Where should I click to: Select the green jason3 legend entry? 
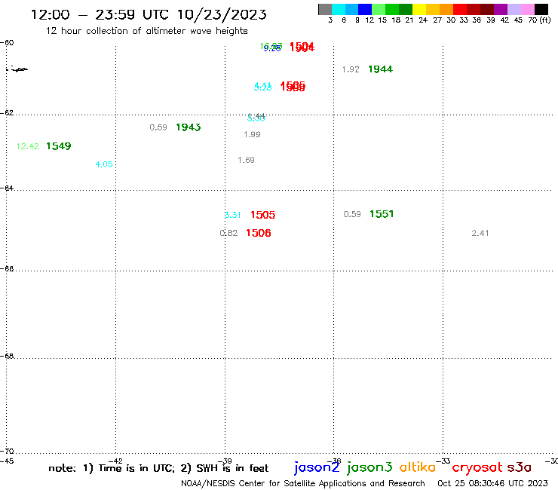click(369, 467)
